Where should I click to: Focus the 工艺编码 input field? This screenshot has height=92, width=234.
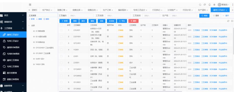click(81, 16)
